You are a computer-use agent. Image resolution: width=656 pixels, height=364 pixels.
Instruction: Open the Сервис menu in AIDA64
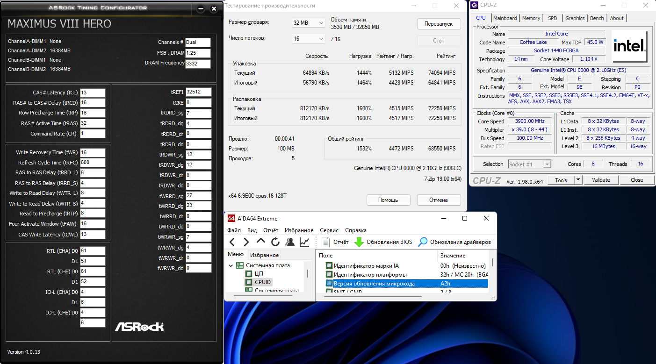(329, 230)
